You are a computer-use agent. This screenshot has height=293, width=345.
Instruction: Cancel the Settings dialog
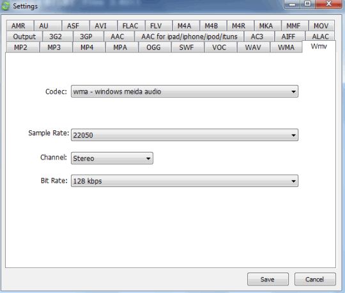[315, 279]
